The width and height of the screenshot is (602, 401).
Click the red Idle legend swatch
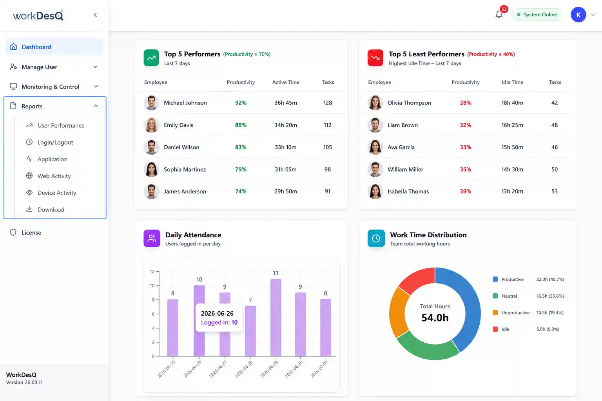coord(495,329)
